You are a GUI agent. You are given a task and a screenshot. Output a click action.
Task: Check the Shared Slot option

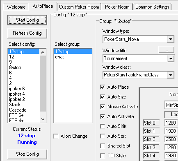103,146
